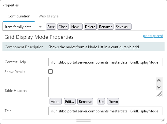
Task: Follow the go to parent link
Action: (x=153, y=36)
